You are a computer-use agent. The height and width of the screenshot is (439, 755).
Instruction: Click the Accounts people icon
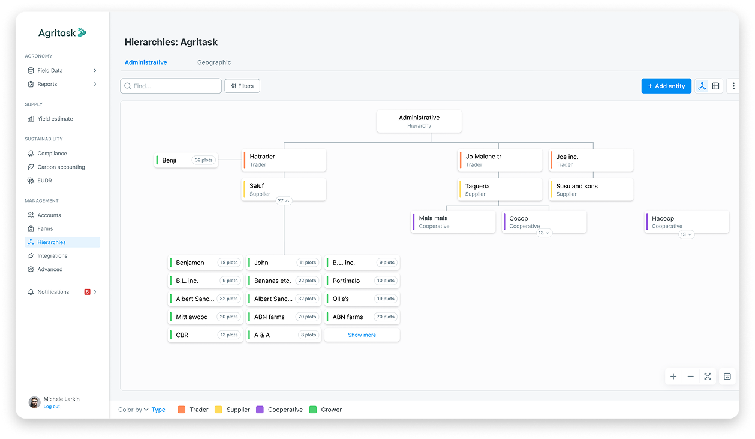pyautogui.click(x=31, y=215)
